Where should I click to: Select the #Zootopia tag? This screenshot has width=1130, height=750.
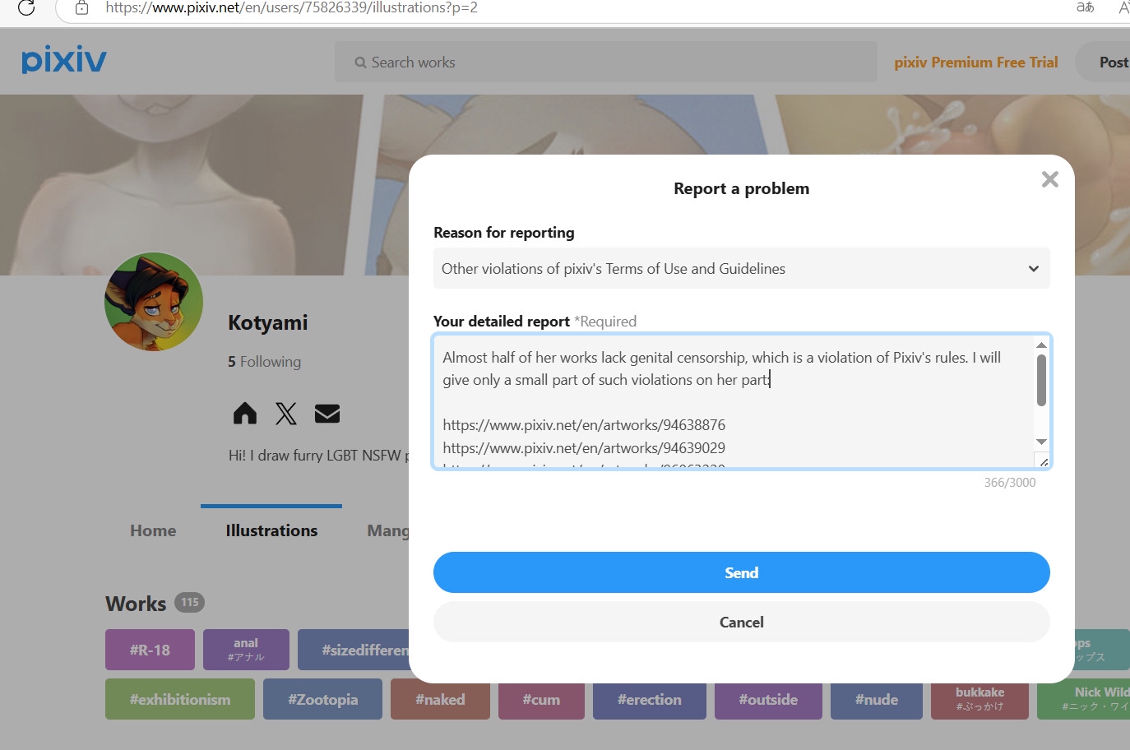(322, 699)
